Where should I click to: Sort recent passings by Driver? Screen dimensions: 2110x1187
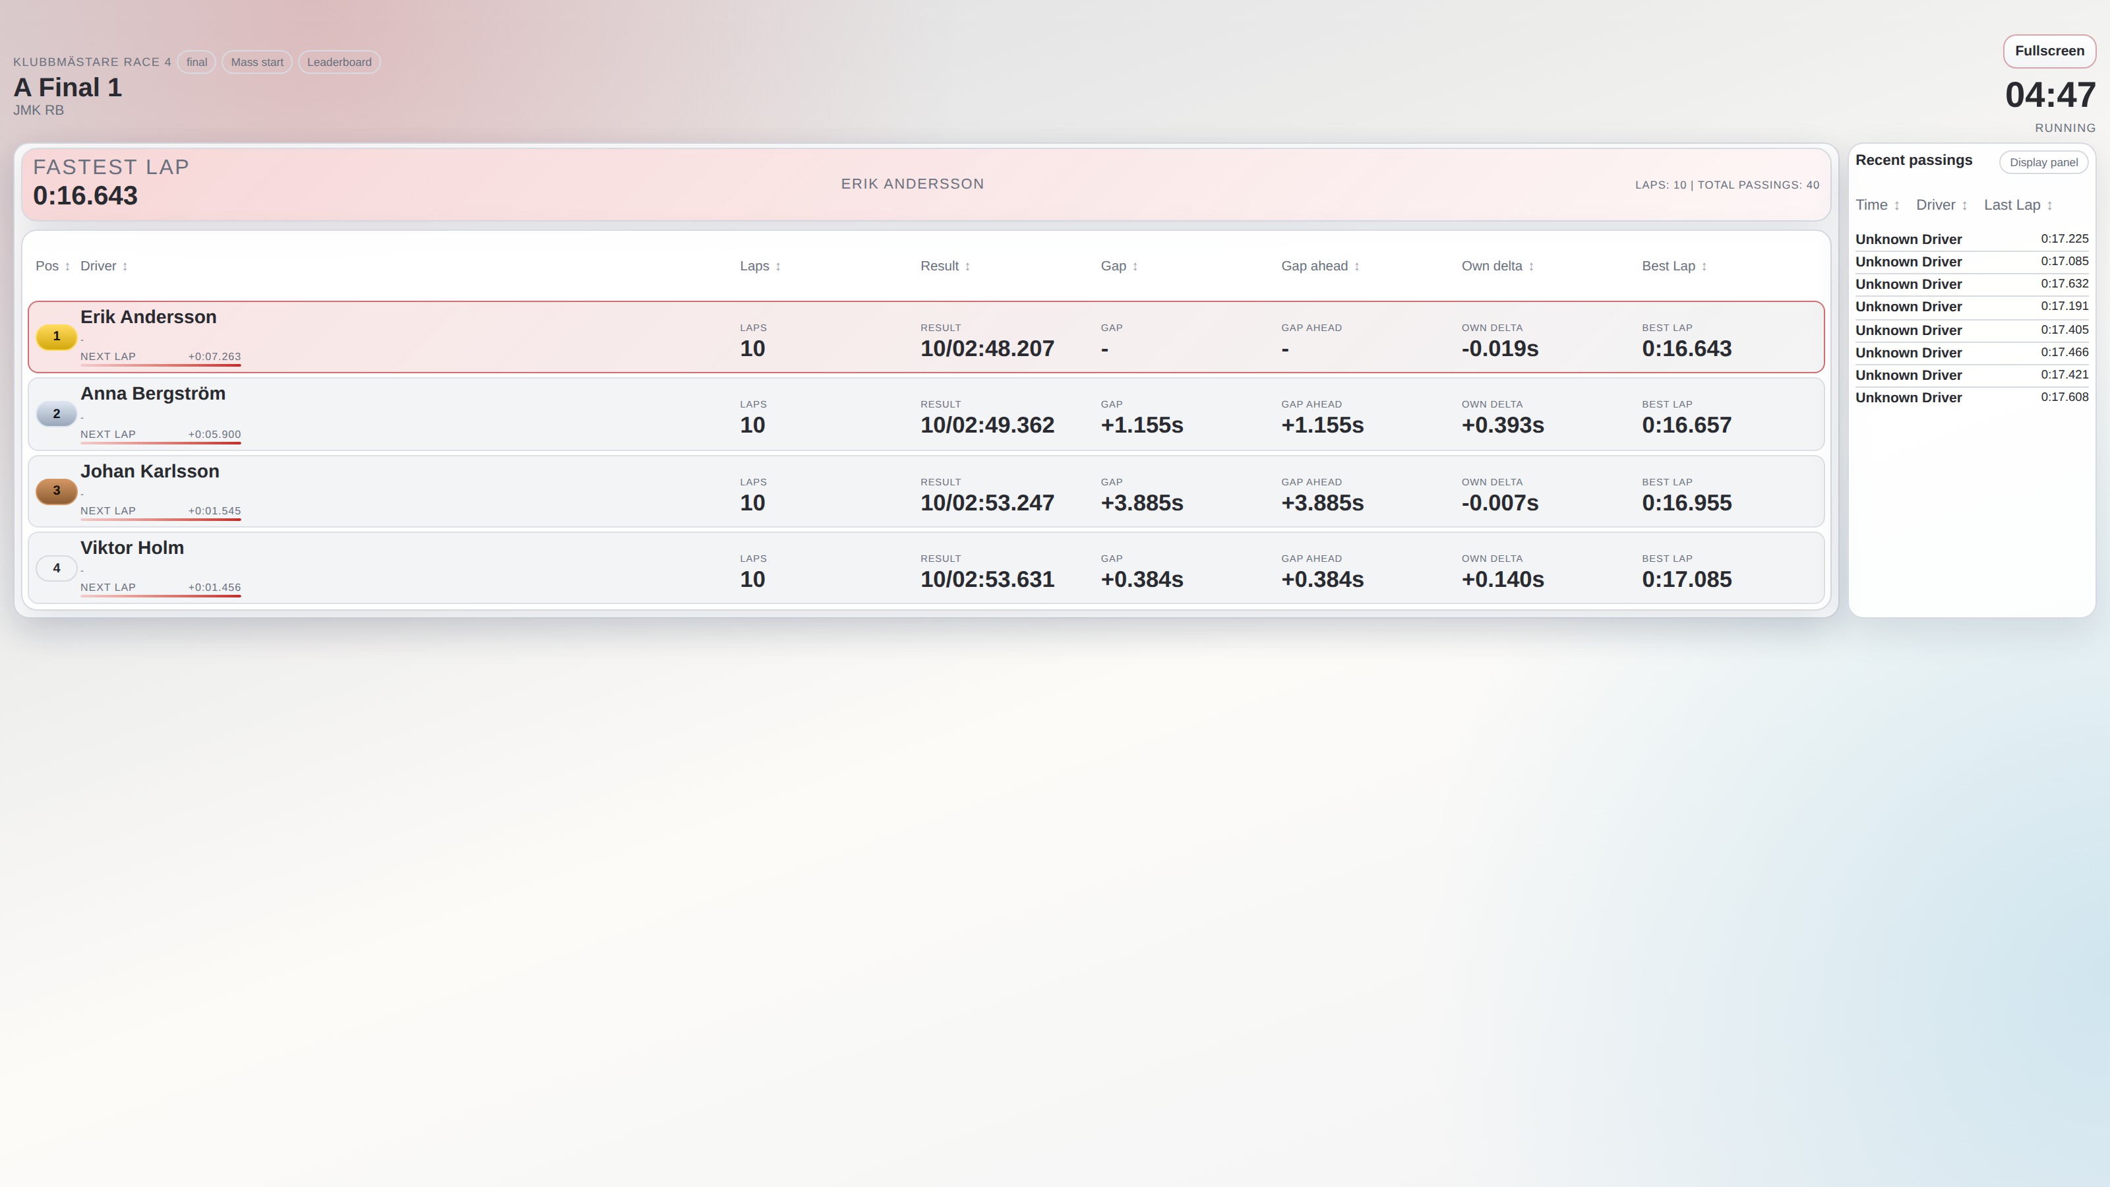click(x=1941, y=206)
